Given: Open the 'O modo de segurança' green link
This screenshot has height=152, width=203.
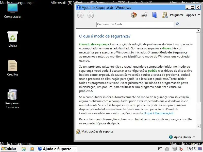Looking at the screenshot, I should (94, 44).
